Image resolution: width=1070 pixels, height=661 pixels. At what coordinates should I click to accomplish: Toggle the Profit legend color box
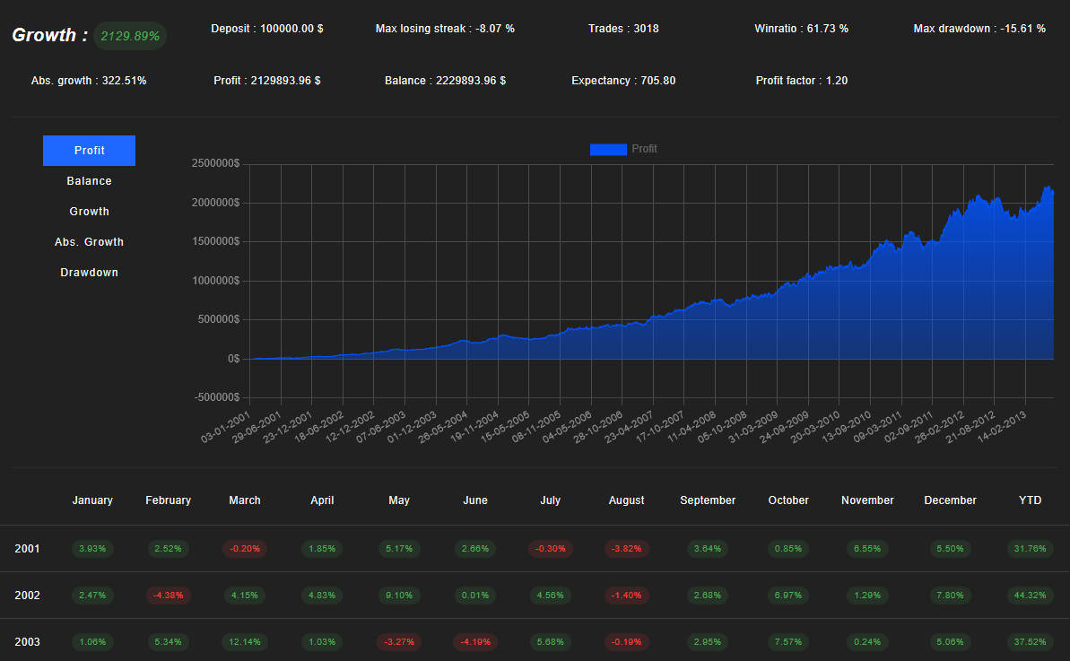607,149
